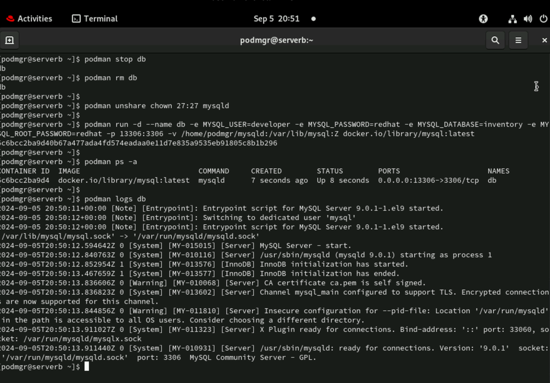Open the Sep 5 20:51 clock menu
The width and height of the screenshot is (550, 383).
[276, 19]
